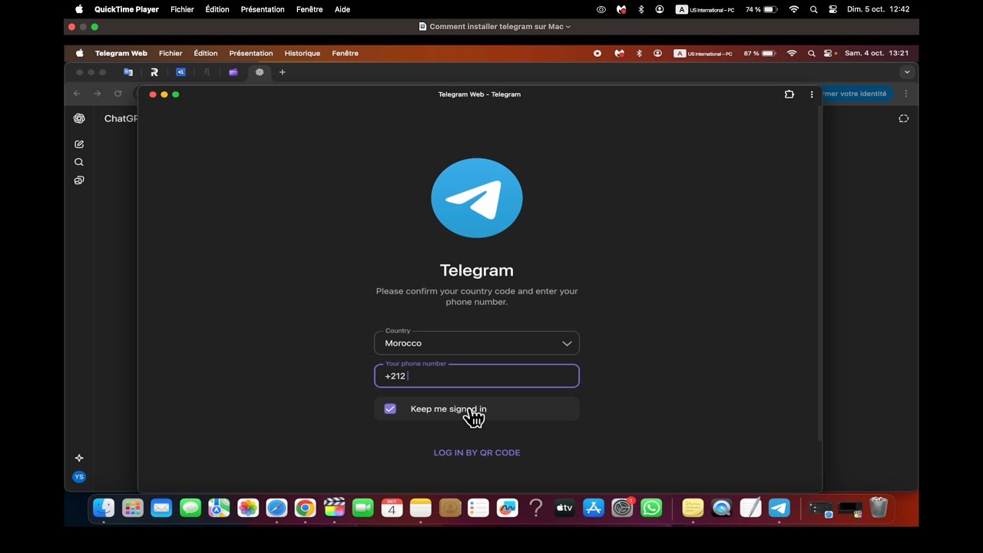Screen dimensions: 983x553
Task: Open search in ChatGPT sidebar
Action: tap(79, 162)
